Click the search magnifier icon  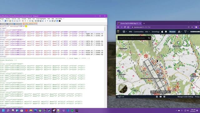[149, 38]
